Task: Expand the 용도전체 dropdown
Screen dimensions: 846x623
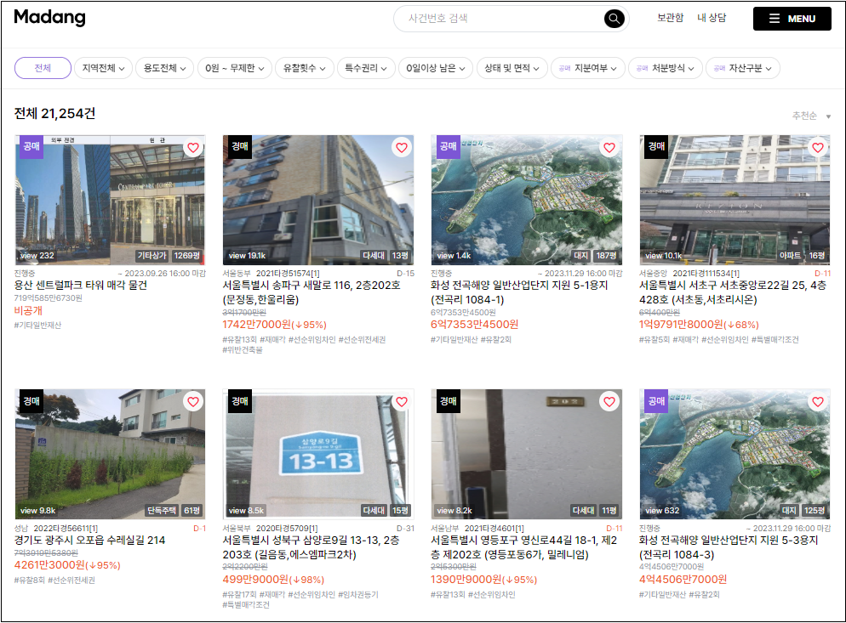Action: click(x=164, y=68)
